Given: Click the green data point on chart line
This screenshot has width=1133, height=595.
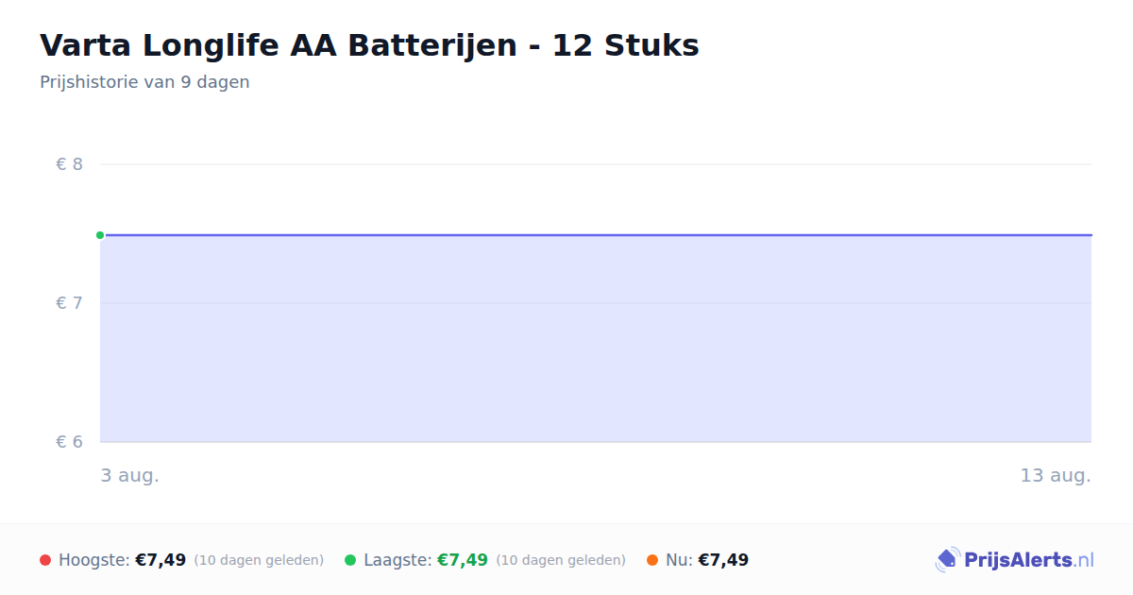Looking at the screenshot, I should 100,235.
